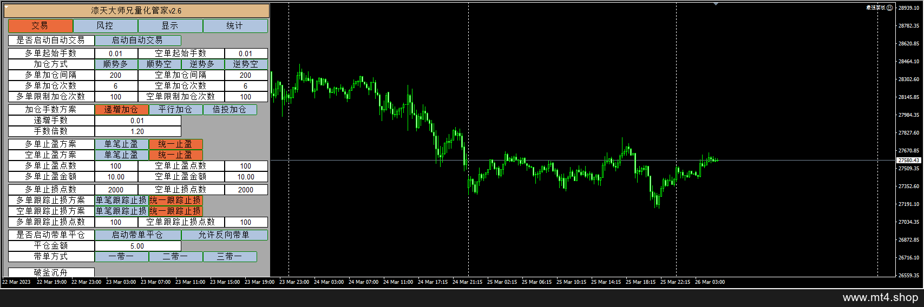This screenshot has height=307, width=924.
Task: Click the 空单起始手数 value field
Action: [246, 53]
